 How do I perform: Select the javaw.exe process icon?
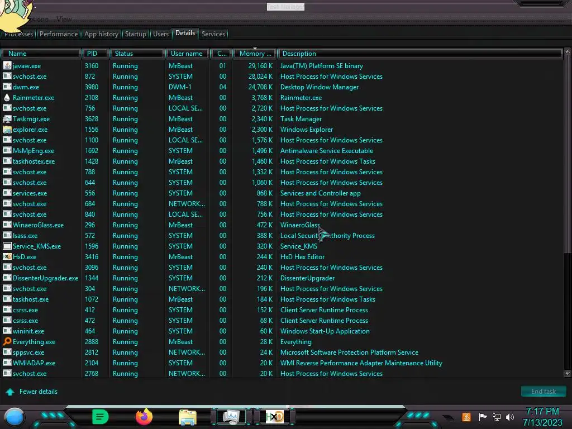point(7,66)
